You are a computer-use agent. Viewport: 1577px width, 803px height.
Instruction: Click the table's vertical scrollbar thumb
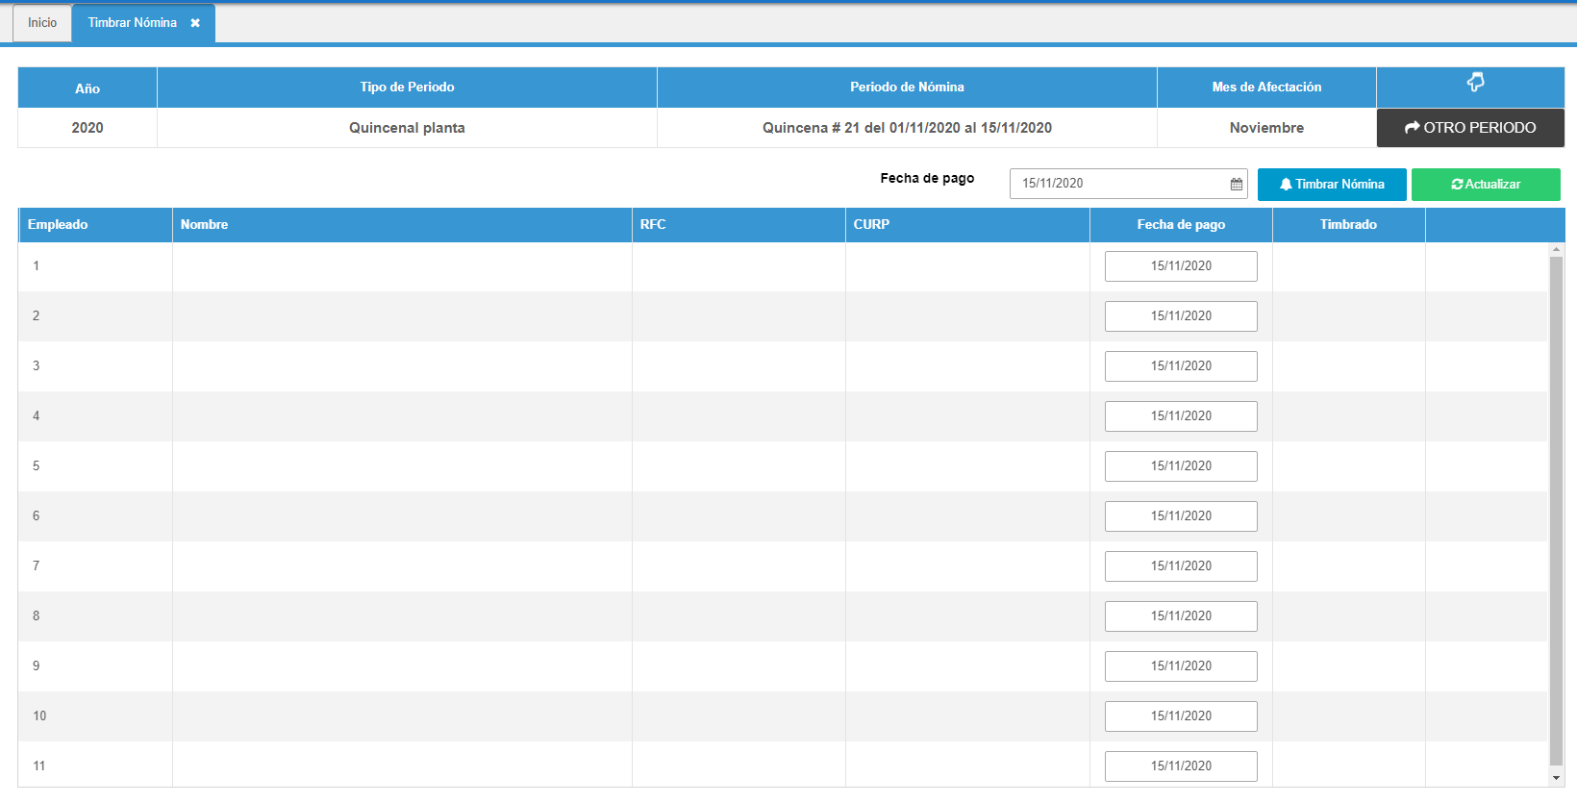(1556, 510)
